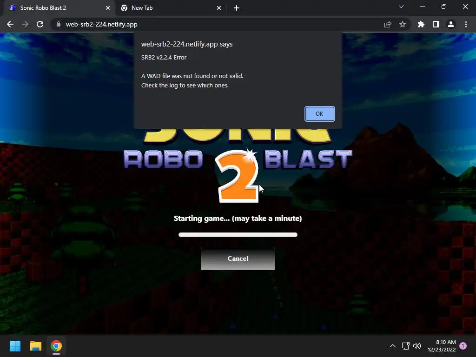Cancel the game loading

click(238, 258)
